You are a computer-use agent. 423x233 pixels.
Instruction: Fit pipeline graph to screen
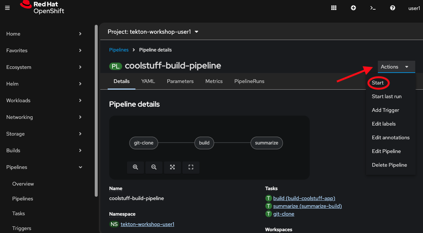[172, 167]
